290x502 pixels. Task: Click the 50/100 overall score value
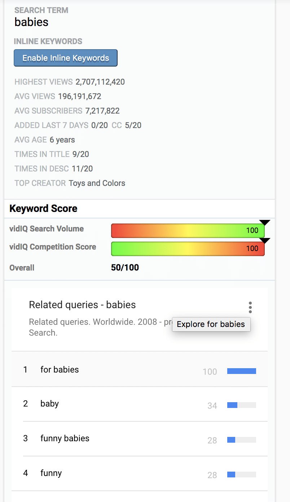(x=125, y=268)
